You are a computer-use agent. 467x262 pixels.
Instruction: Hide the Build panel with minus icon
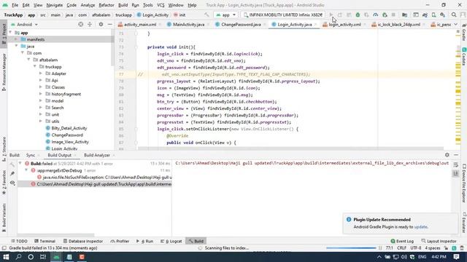point(456,155)
